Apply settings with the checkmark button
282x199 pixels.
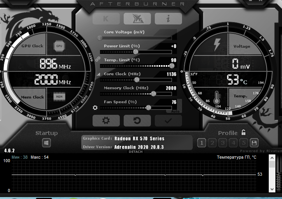click(168, 121)
